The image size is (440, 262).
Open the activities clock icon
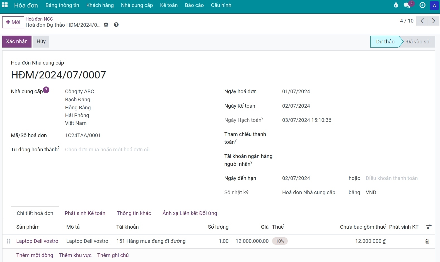(x=422, y=5)
